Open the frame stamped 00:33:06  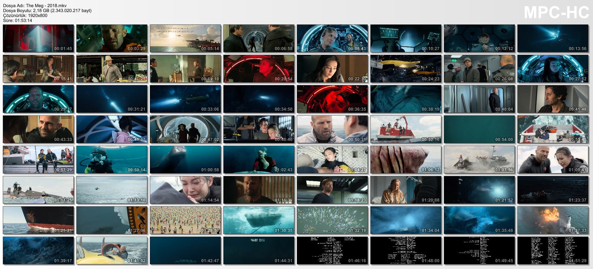tap(185, 99)
